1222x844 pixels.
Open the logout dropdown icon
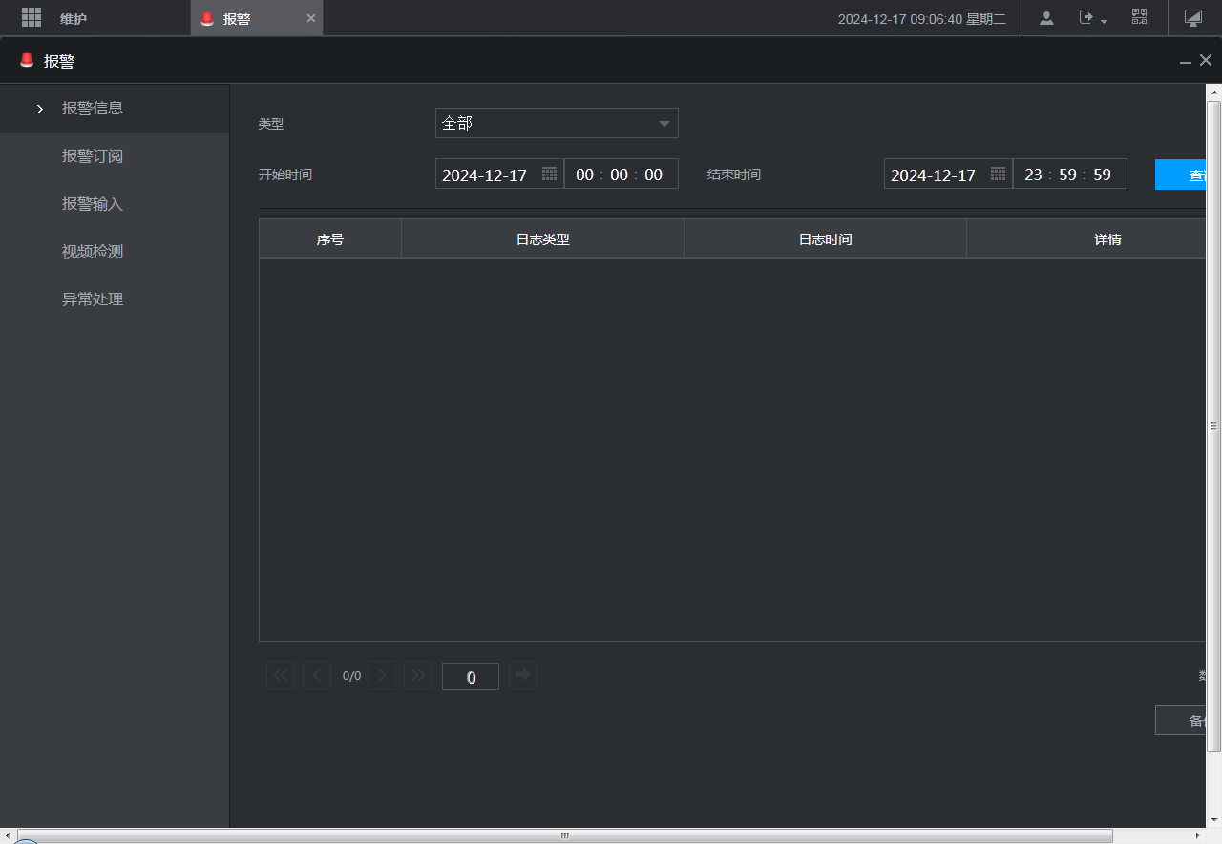pyautogui.click(x=1092, y=18)
